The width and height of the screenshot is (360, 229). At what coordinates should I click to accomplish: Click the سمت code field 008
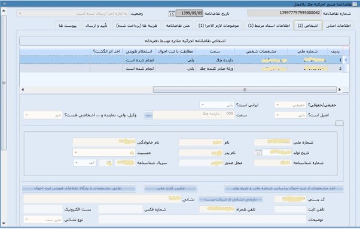coord(228,115)
